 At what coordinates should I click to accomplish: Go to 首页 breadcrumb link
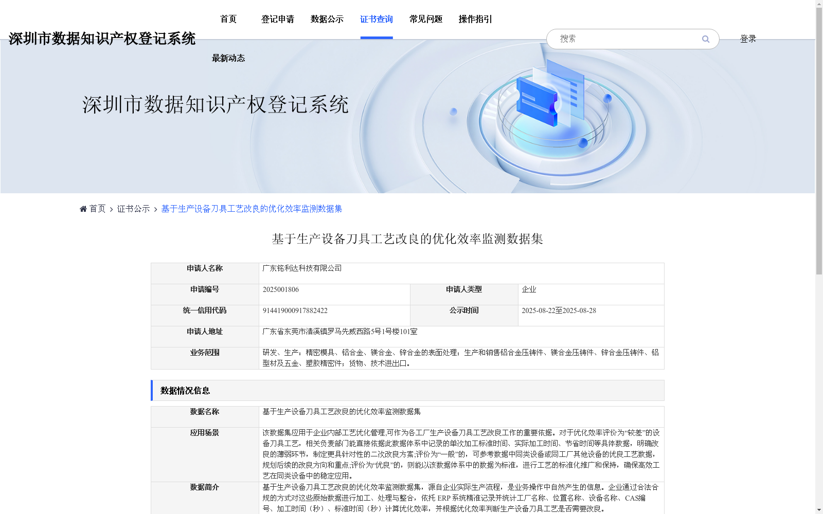click(97, 209)
